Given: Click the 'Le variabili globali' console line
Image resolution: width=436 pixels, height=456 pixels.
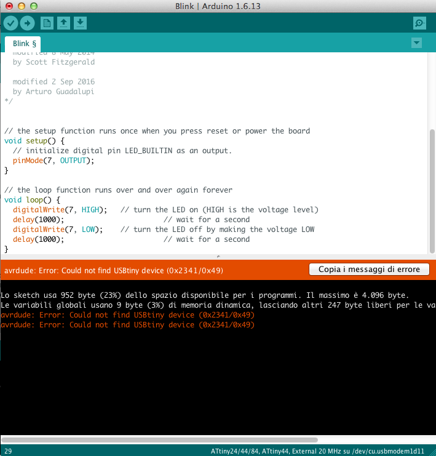Looking at the screenshot, I should (x=218, y=305).
